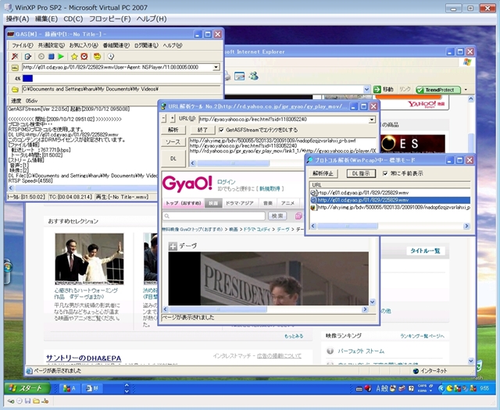This screenshot has width=500, height=410.
Task: Open ヘルプ(H) menu in GAS window
Action: pos(173,45)
